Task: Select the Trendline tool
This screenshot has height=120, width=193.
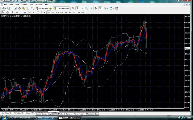Action: click(x=21, y=12)
